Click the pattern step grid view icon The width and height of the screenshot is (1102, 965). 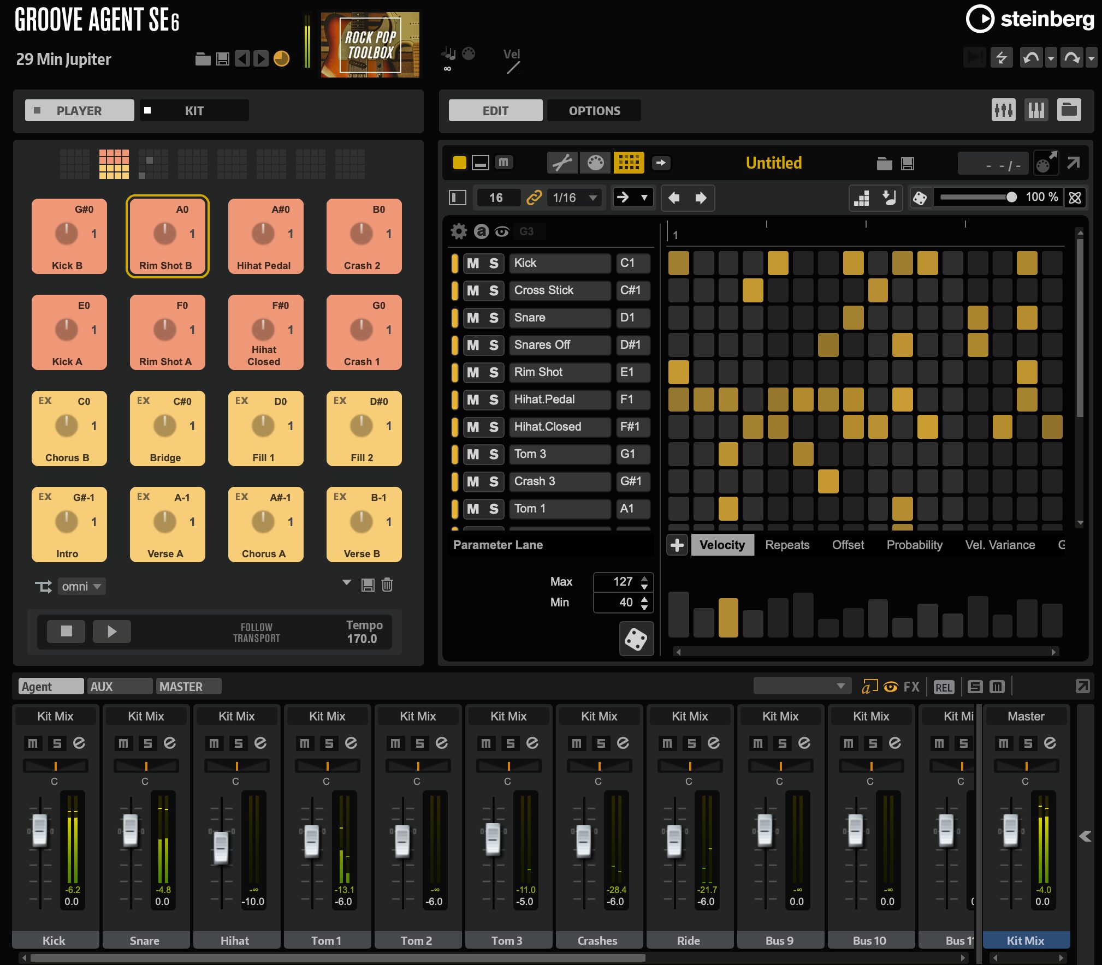(x=629, y=163)
